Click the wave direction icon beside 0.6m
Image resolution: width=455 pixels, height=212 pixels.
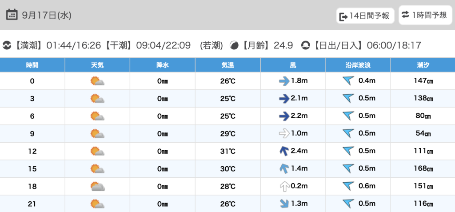pos(348,186)
